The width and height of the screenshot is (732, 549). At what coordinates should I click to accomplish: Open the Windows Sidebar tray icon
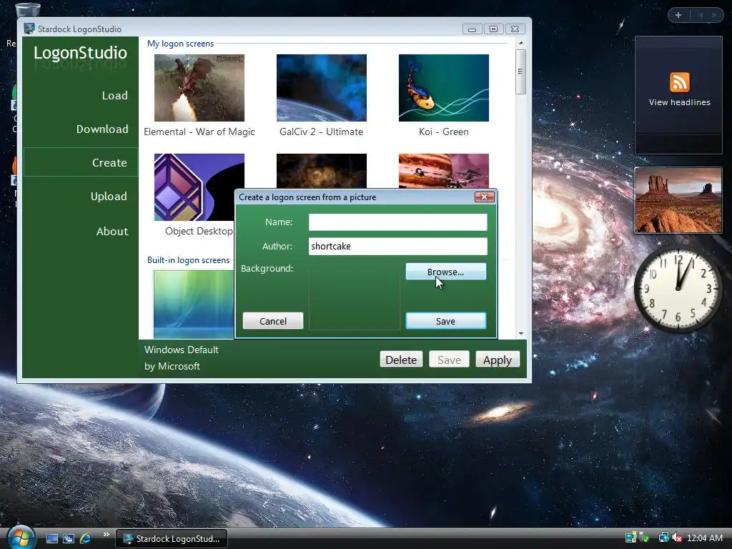point(630,538)
